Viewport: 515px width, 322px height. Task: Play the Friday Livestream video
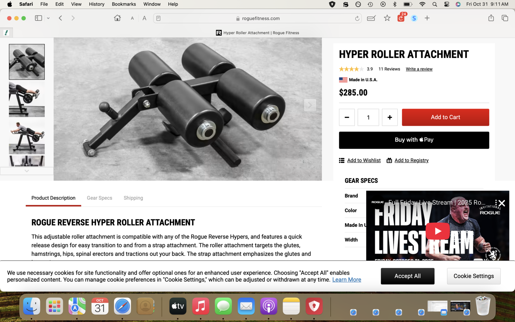coord(438,231)
